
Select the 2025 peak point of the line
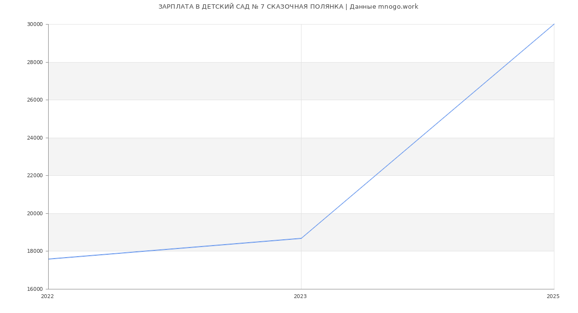pyautogui.click(x=554, y=24)
